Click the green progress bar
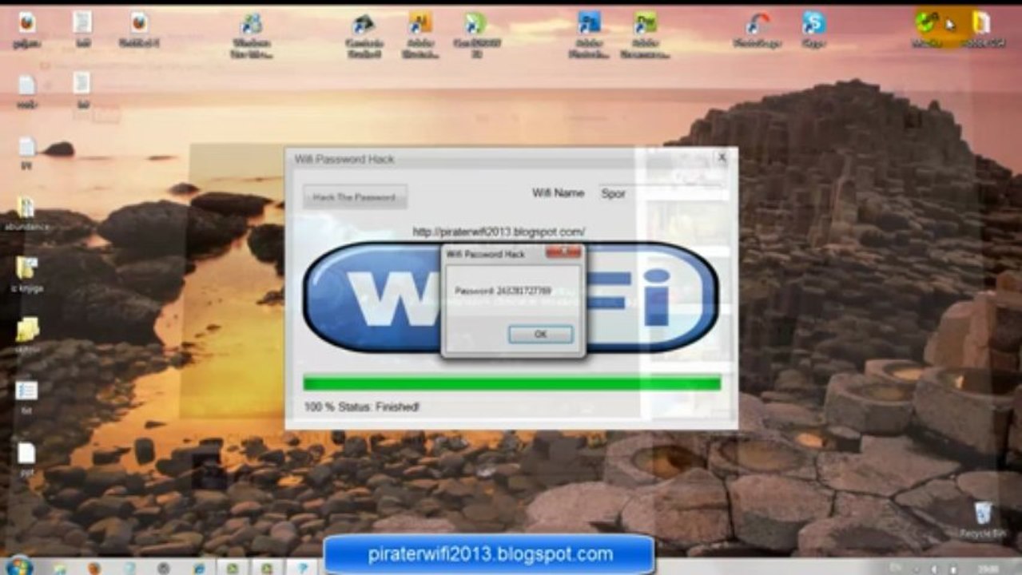This screenshot has height=575, width=1022. click(511, 383)
